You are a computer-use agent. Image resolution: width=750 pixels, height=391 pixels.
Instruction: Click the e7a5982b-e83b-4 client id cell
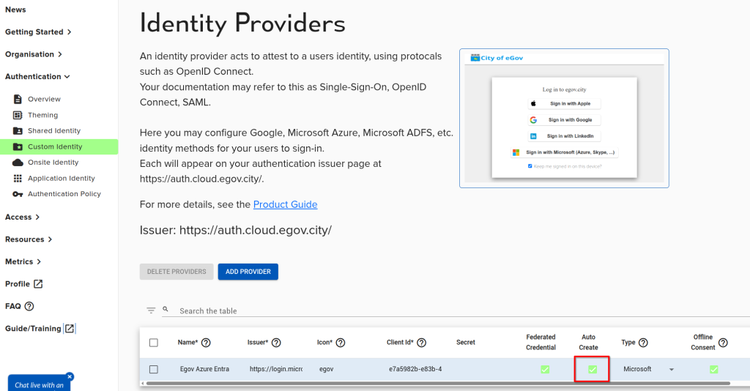[415, 369]
